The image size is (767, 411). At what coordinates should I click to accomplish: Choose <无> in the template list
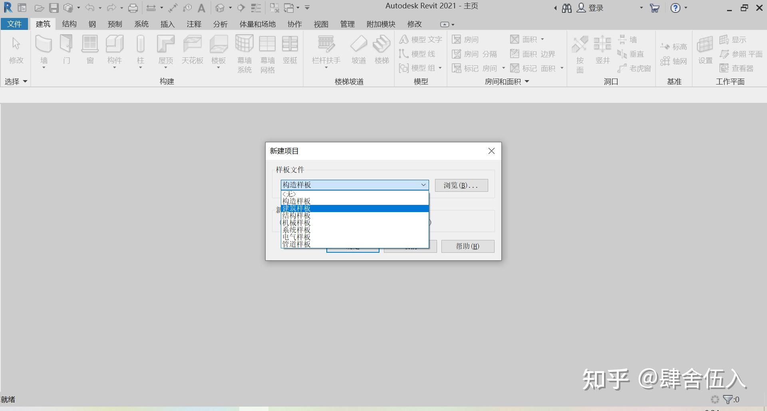pyautogui.click(x=355, y=194)
